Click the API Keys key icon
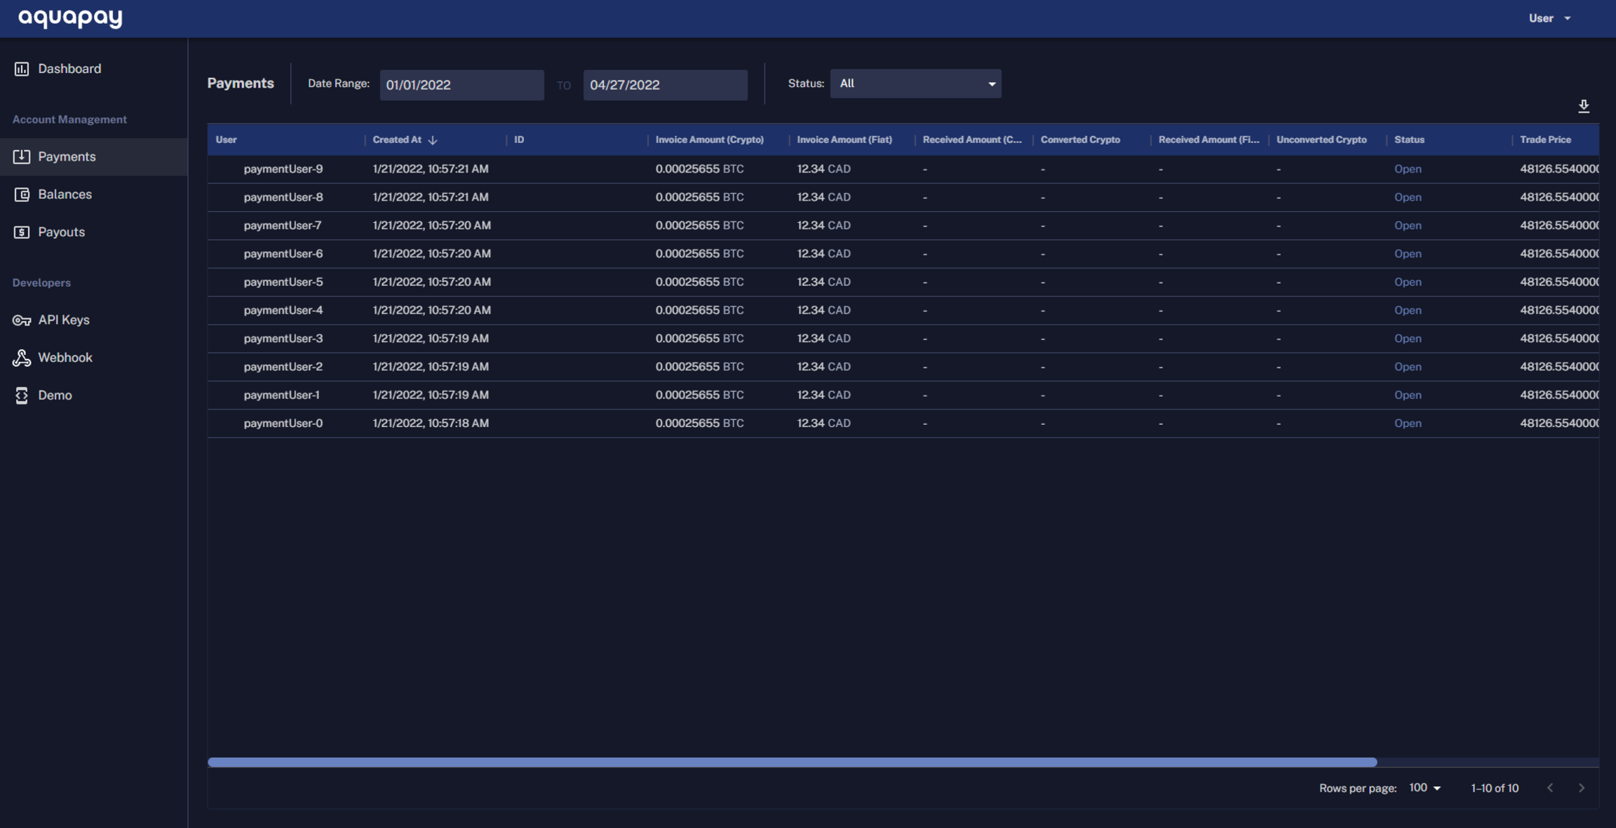Viewport: 1616px width, 828px height. [x=22, y=320]
